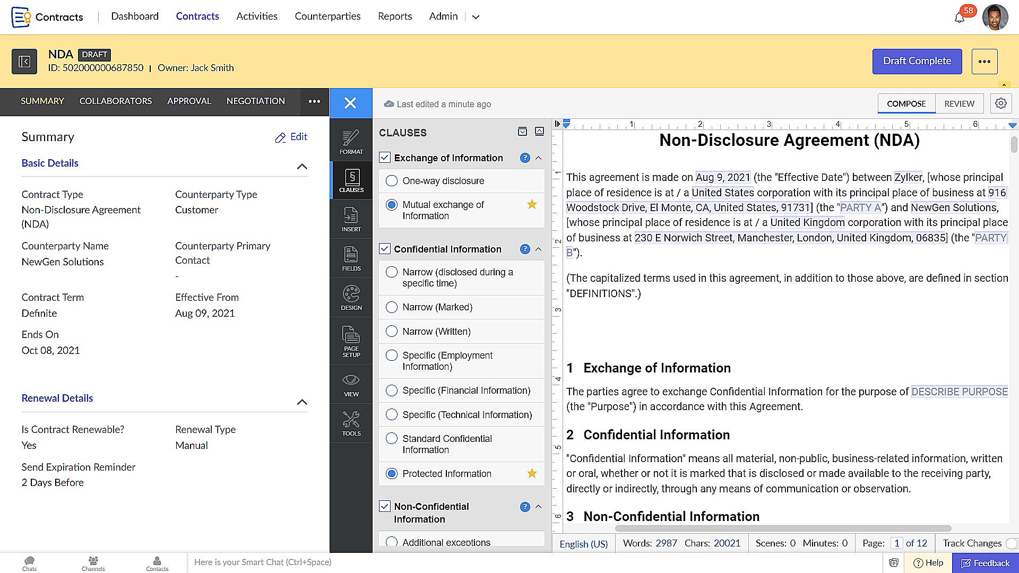Open Page Setup from sidebar
Image resolution: width=1019 pixels, height=573 pixels.
click(x=351, y=341)
